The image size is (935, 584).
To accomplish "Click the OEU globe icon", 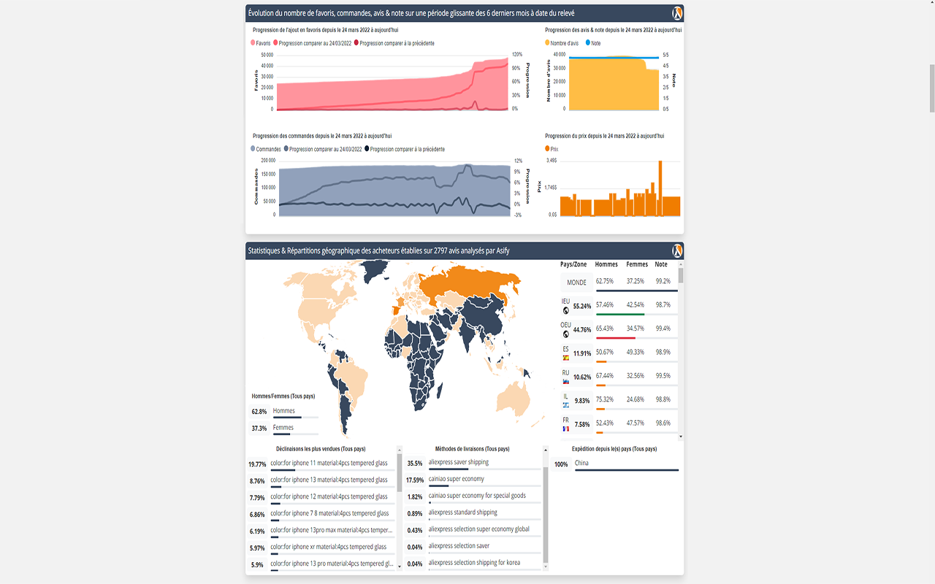I will tap(565, 334).
